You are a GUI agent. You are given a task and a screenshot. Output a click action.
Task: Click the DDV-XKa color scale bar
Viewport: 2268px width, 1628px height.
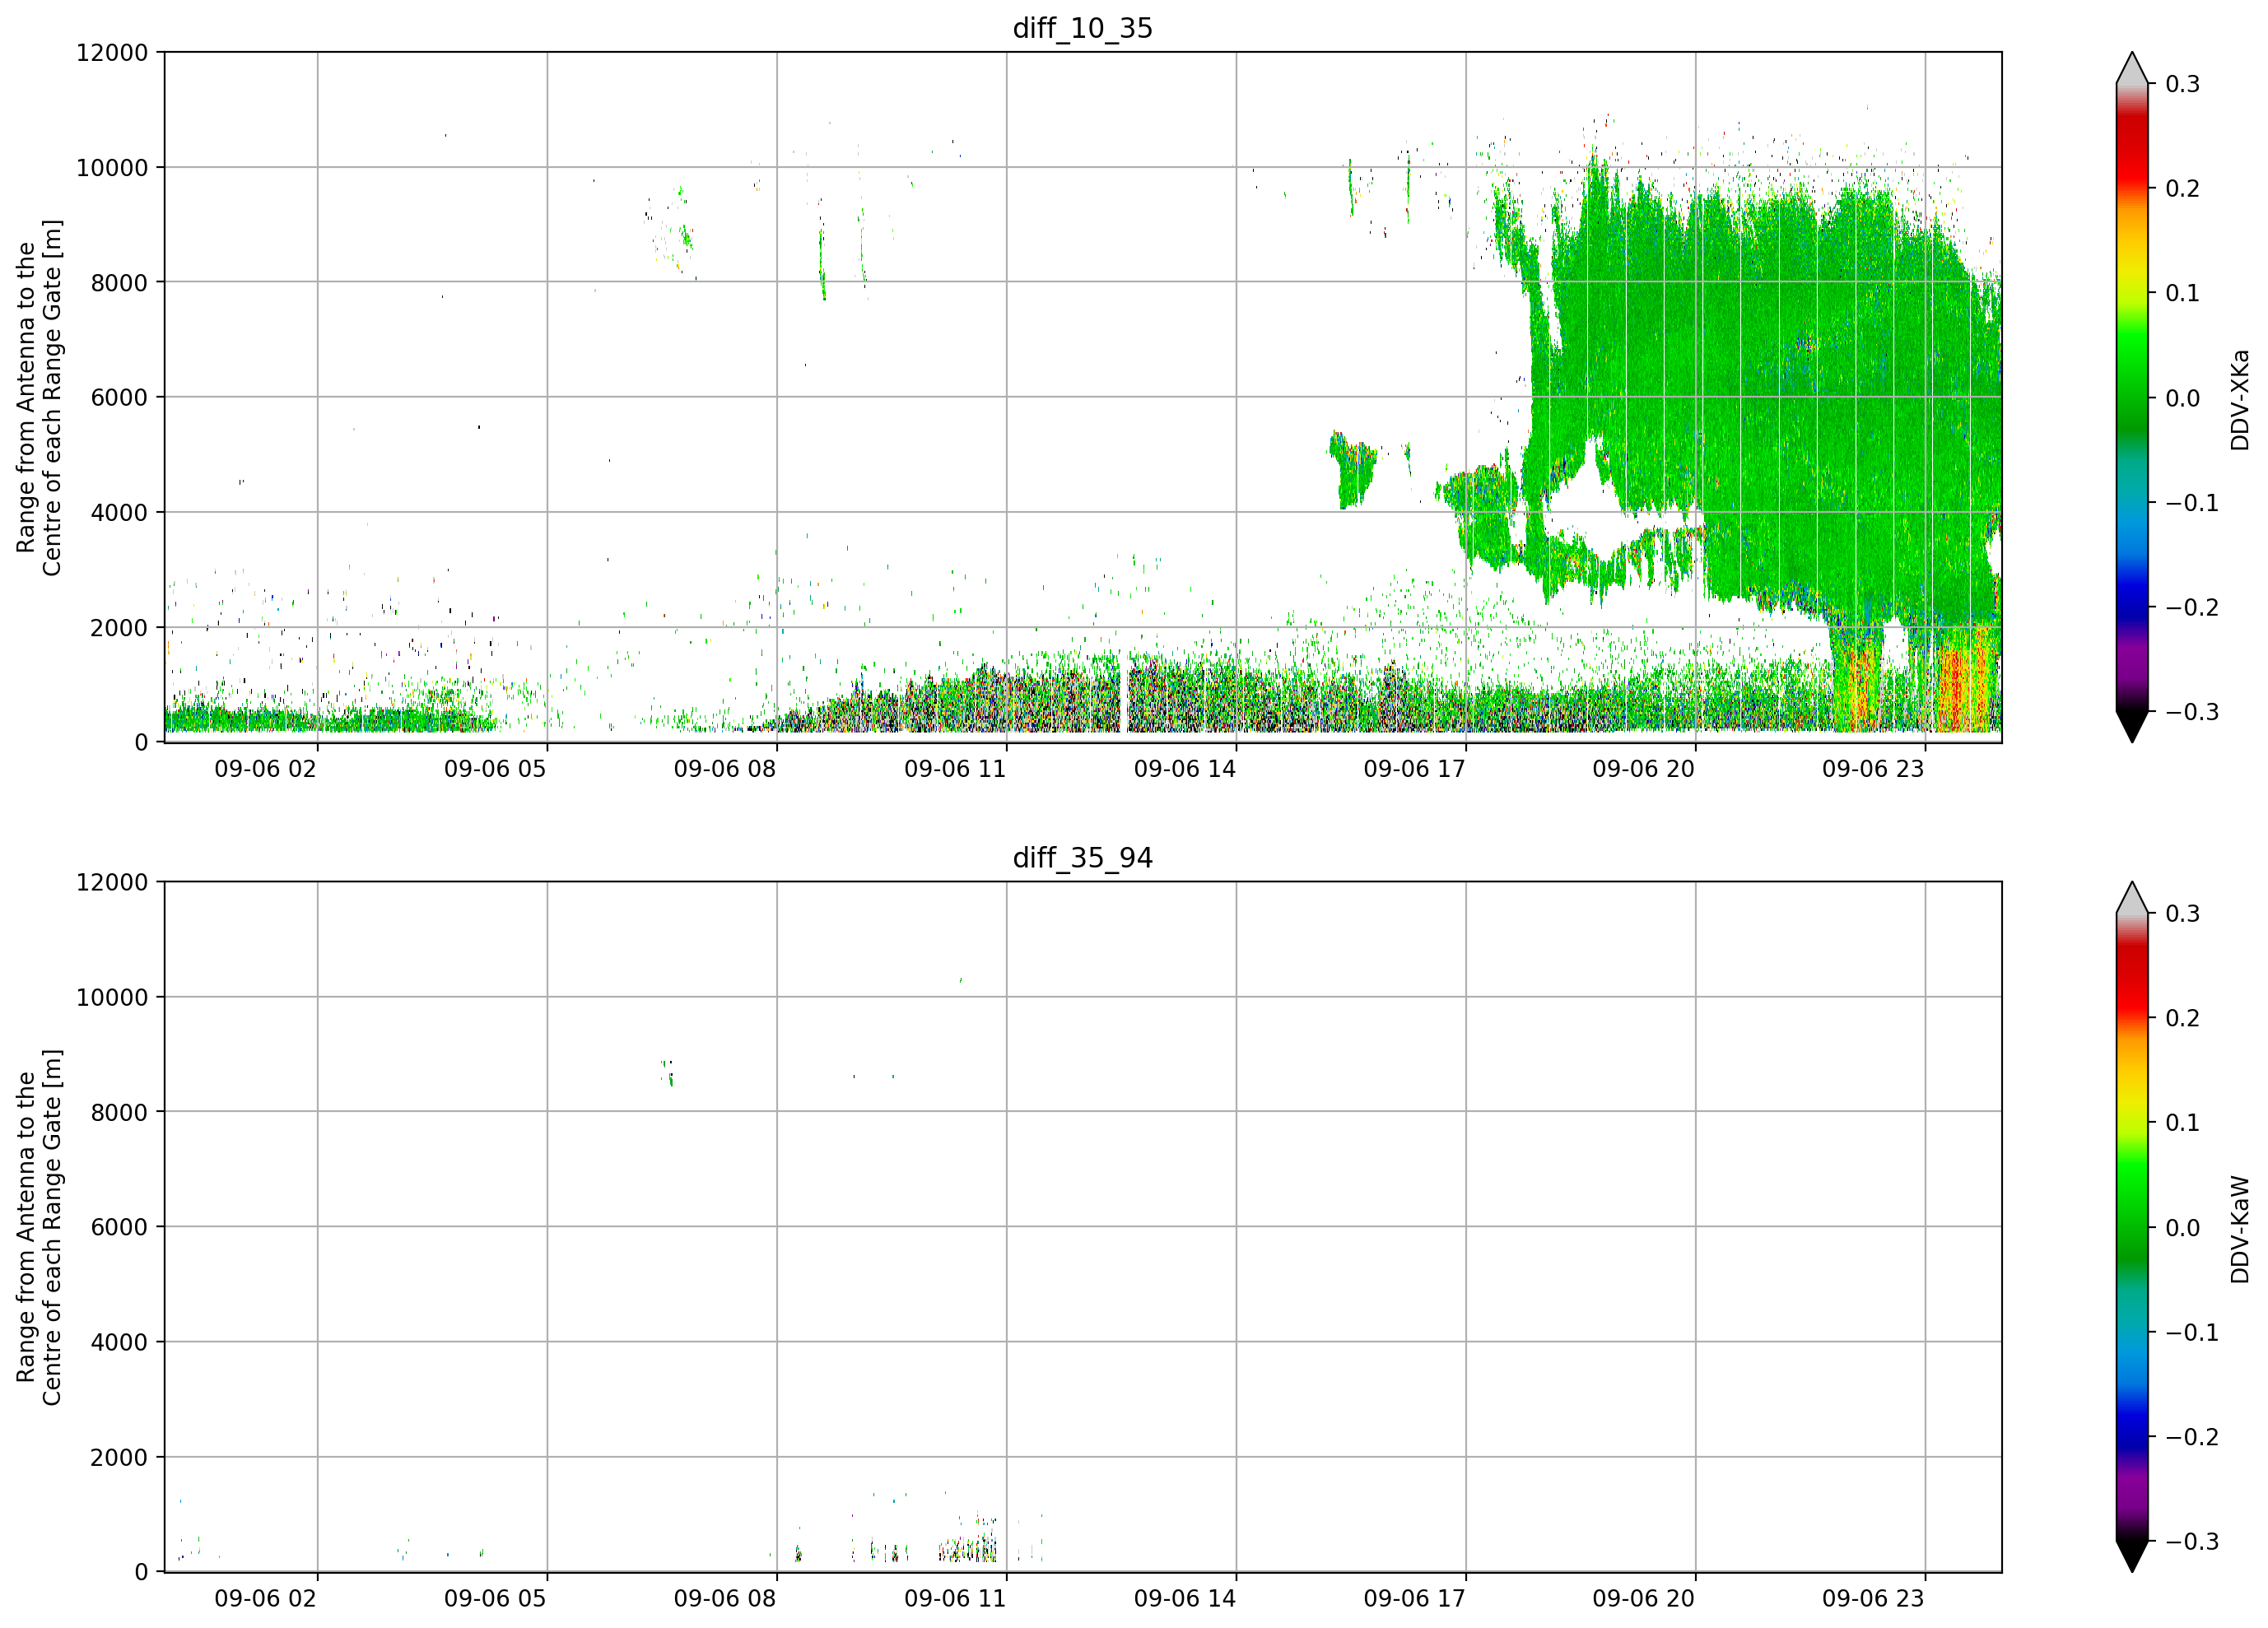2132,397
